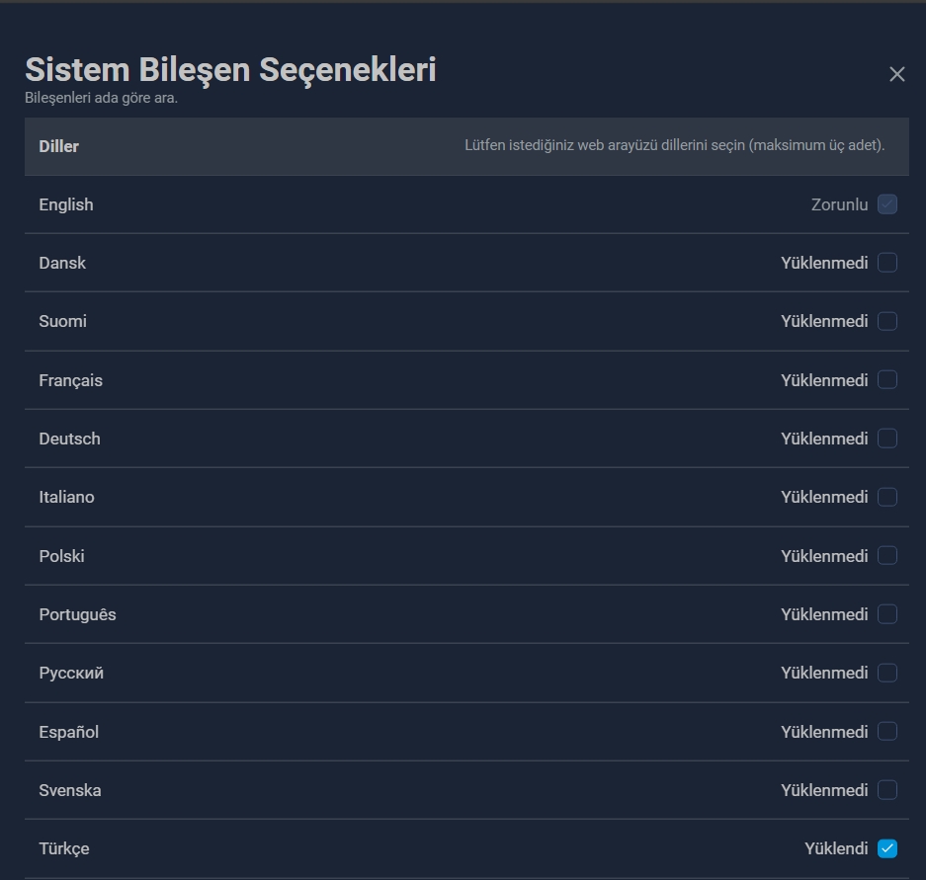Click the Yüklendi status next to Türkçe
Image resolution: width=926 pixels, height=880 pixels.
(x=836, y=848)
